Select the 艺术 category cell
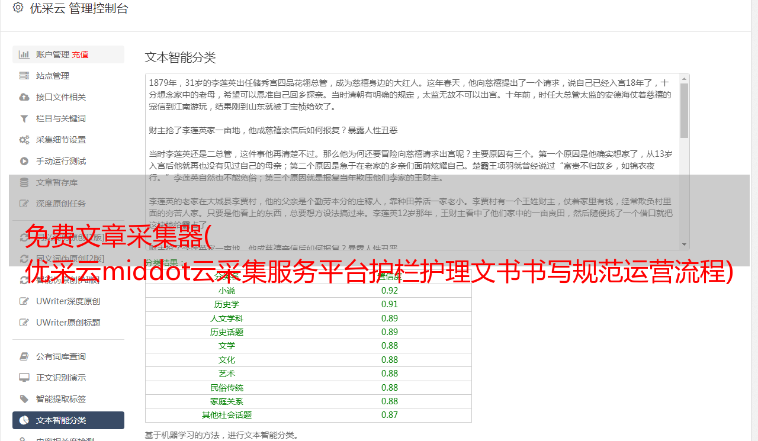This screenshot has width=758, height=441. point(227,374)
